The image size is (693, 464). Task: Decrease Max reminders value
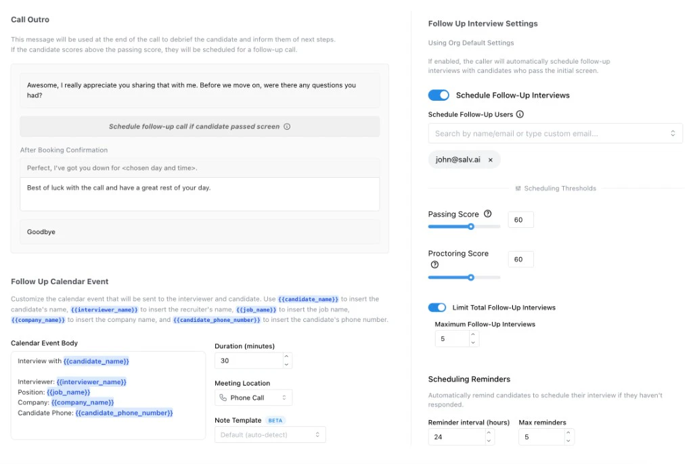[x=568, y=440]
